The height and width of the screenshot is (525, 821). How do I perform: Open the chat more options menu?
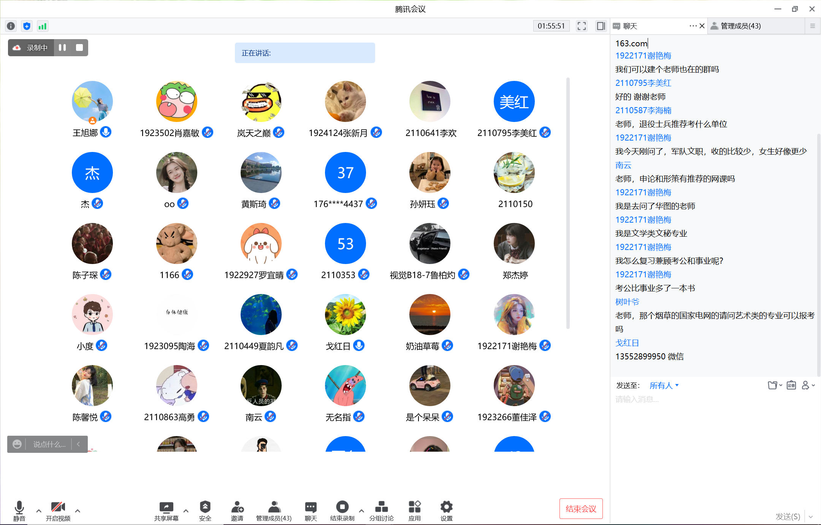click(x=693, y=26)
